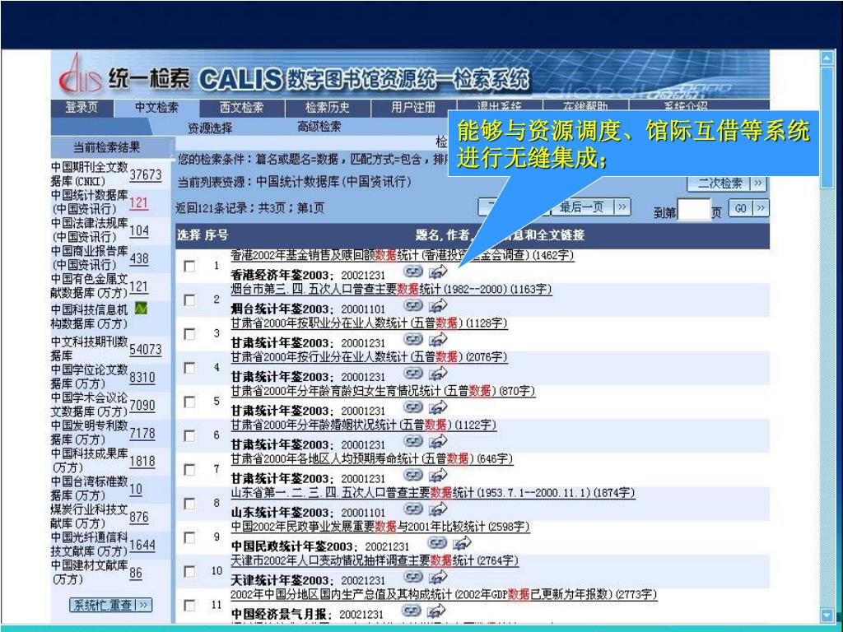Viewport: 843px width, 632px height.
Task: Click share arrow icon in row 6
Action: click(x=438, y=441)
